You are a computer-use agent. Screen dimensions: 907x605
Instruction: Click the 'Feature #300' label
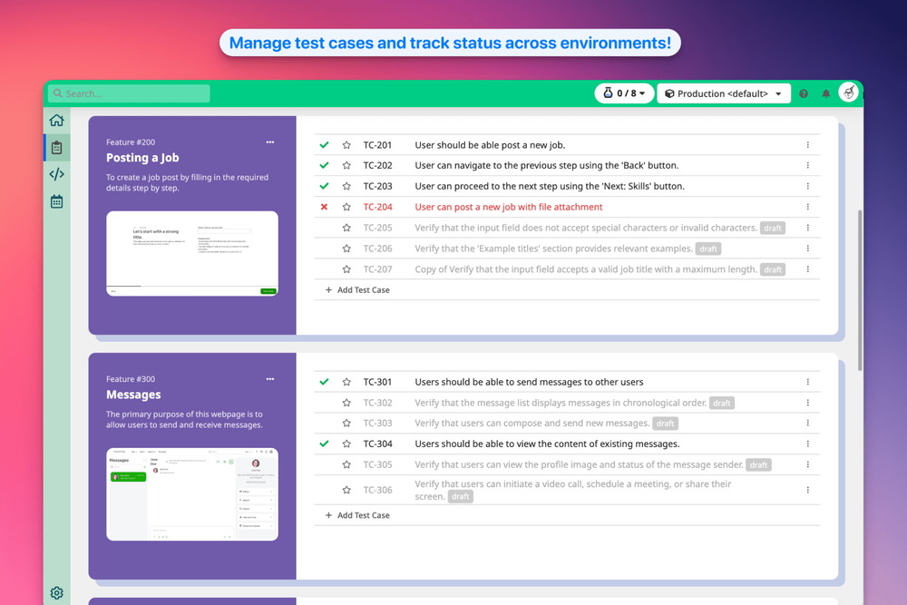(x=131, y=379)
